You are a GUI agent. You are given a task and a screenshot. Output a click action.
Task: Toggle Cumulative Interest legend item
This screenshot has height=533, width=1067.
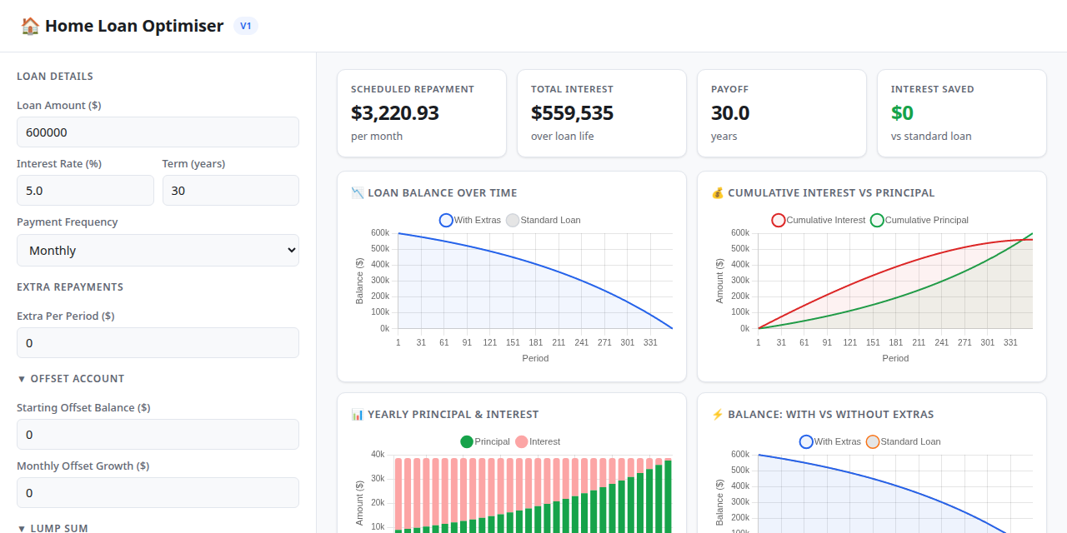[x=819, y=221]
